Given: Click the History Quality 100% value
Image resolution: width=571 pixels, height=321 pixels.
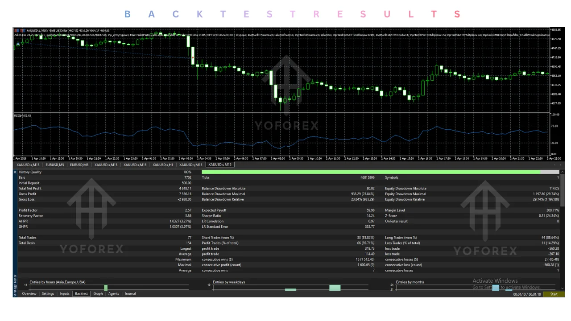Looking at the screenshot, I should [x=187, y=172].
